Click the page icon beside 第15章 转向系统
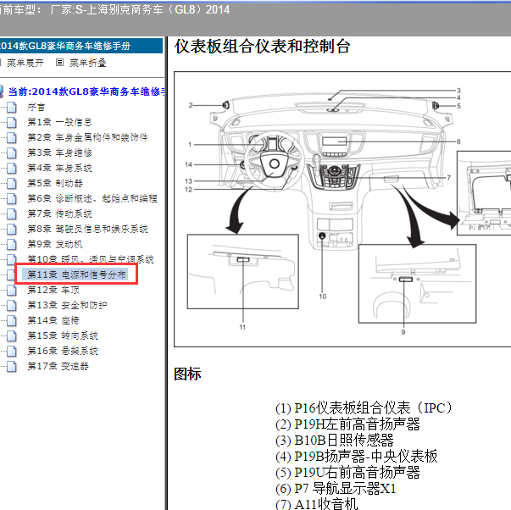Screen dimensions: 511x510 tap(12, 335)
